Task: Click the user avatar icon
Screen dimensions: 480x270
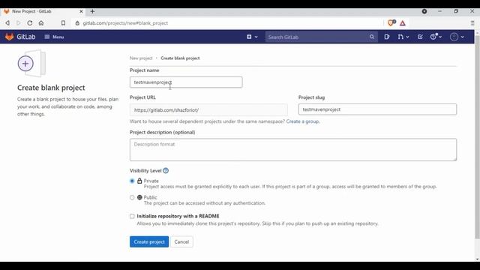Action: coord(454,37)
